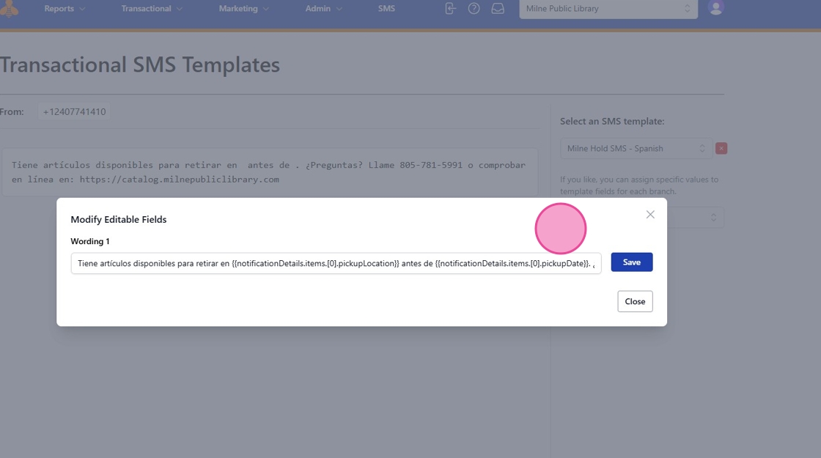Click the From phone number +12407741410

coord(74,112)
